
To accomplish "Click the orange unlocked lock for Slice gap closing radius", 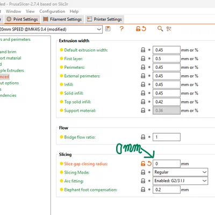I will (143, 163).
